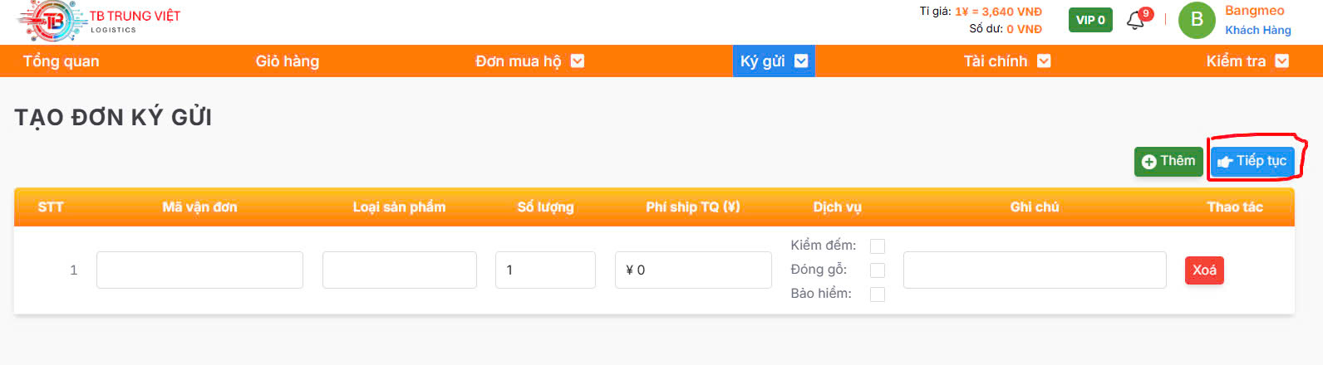
Task: Click the VIP 0 badge
Action: coord(1090,20)
